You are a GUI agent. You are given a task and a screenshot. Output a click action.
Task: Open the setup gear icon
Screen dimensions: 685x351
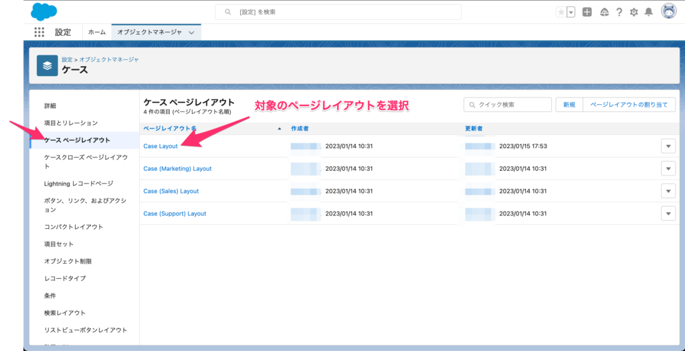coord(633,12)
